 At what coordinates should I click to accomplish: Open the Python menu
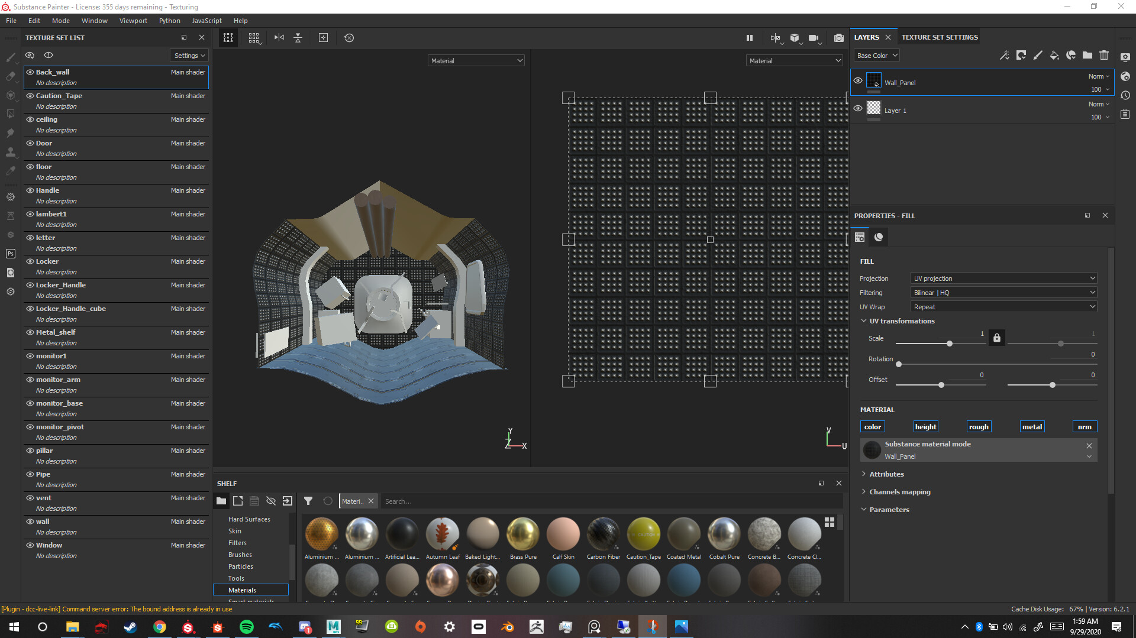[x=169, y=20]
